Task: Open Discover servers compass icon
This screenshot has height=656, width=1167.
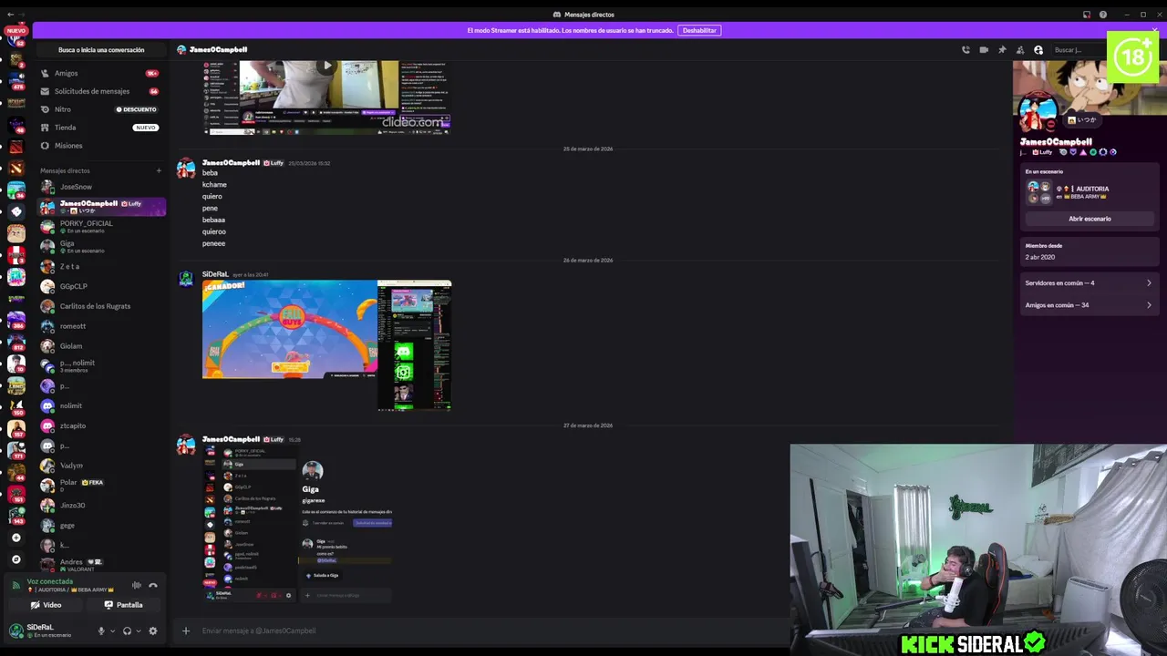Action: 15,559
